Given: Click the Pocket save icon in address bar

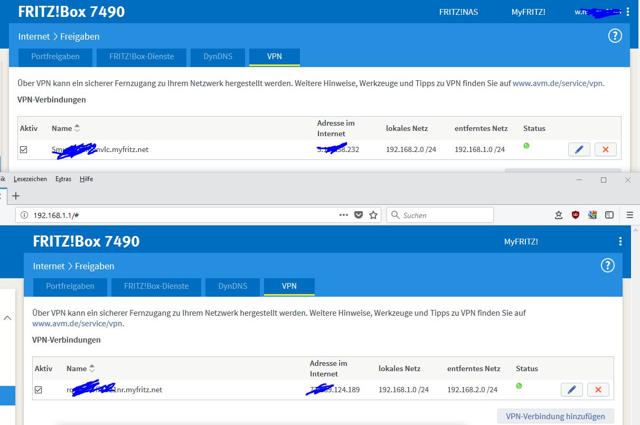Looking at the screenshot, I should pos(359,215).
